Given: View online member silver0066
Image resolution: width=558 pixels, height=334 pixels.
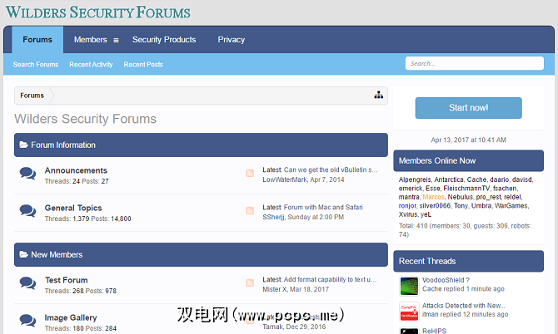Looking at the screenshot, I should pyautogui.click(x=435, y=206).
